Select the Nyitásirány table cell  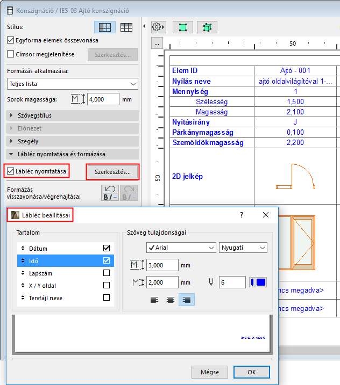212,122
